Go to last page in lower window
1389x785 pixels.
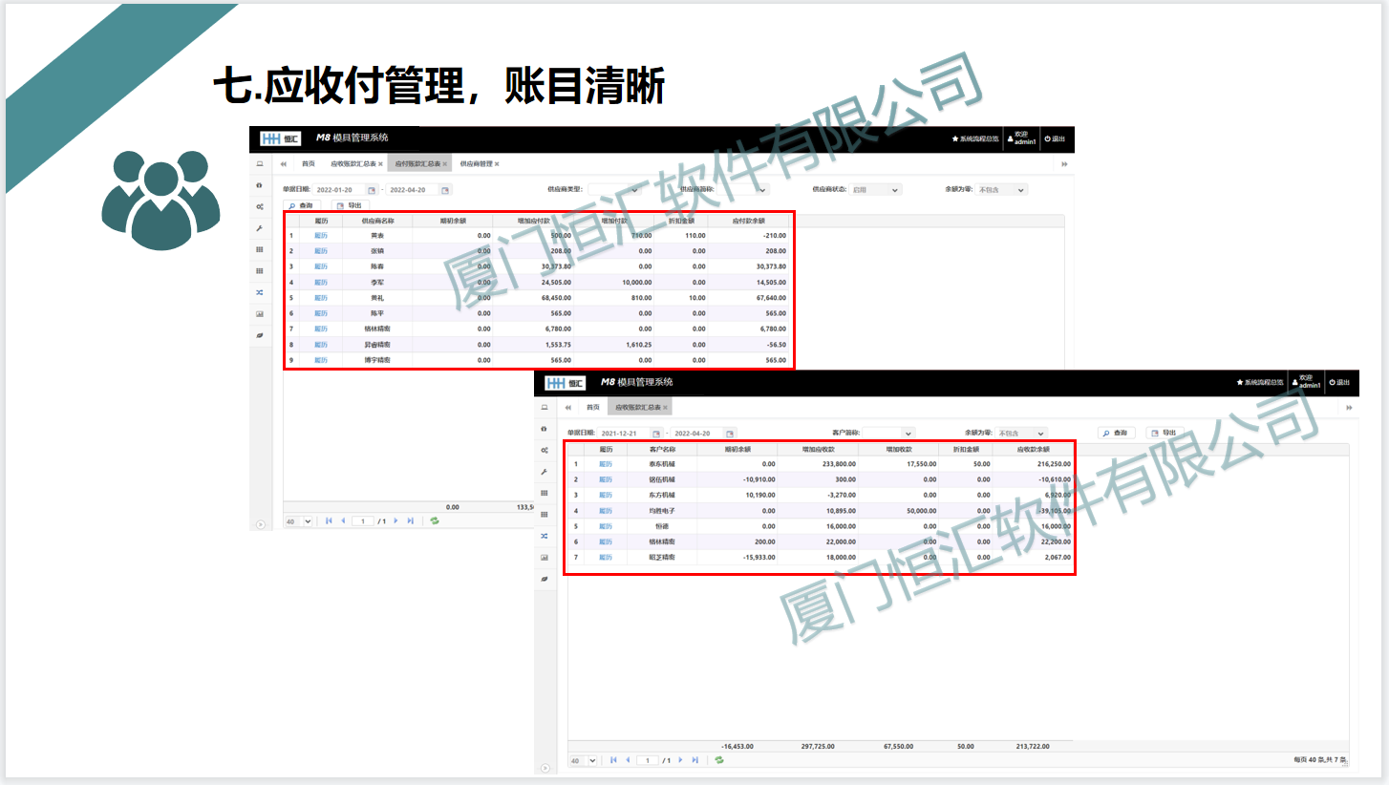click(694, 760)
